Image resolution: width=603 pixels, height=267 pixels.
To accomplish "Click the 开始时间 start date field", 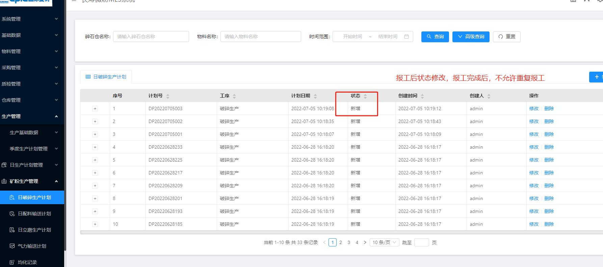I will [x=352, y=37].
